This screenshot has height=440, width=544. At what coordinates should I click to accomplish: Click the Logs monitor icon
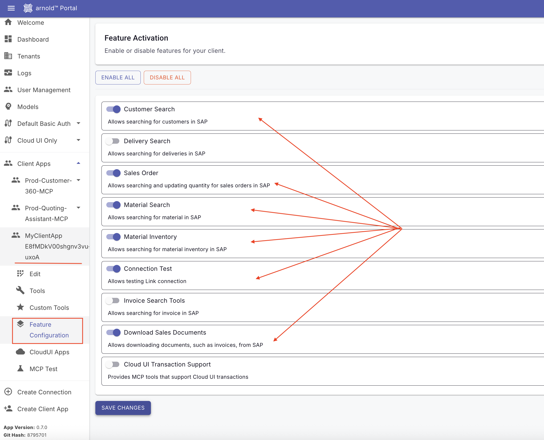click(8, 73)
